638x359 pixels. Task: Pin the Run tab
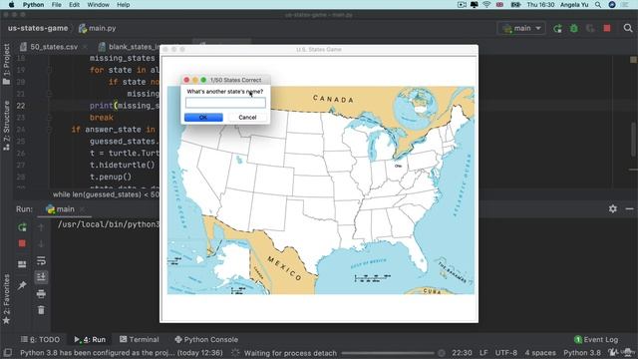22,285
